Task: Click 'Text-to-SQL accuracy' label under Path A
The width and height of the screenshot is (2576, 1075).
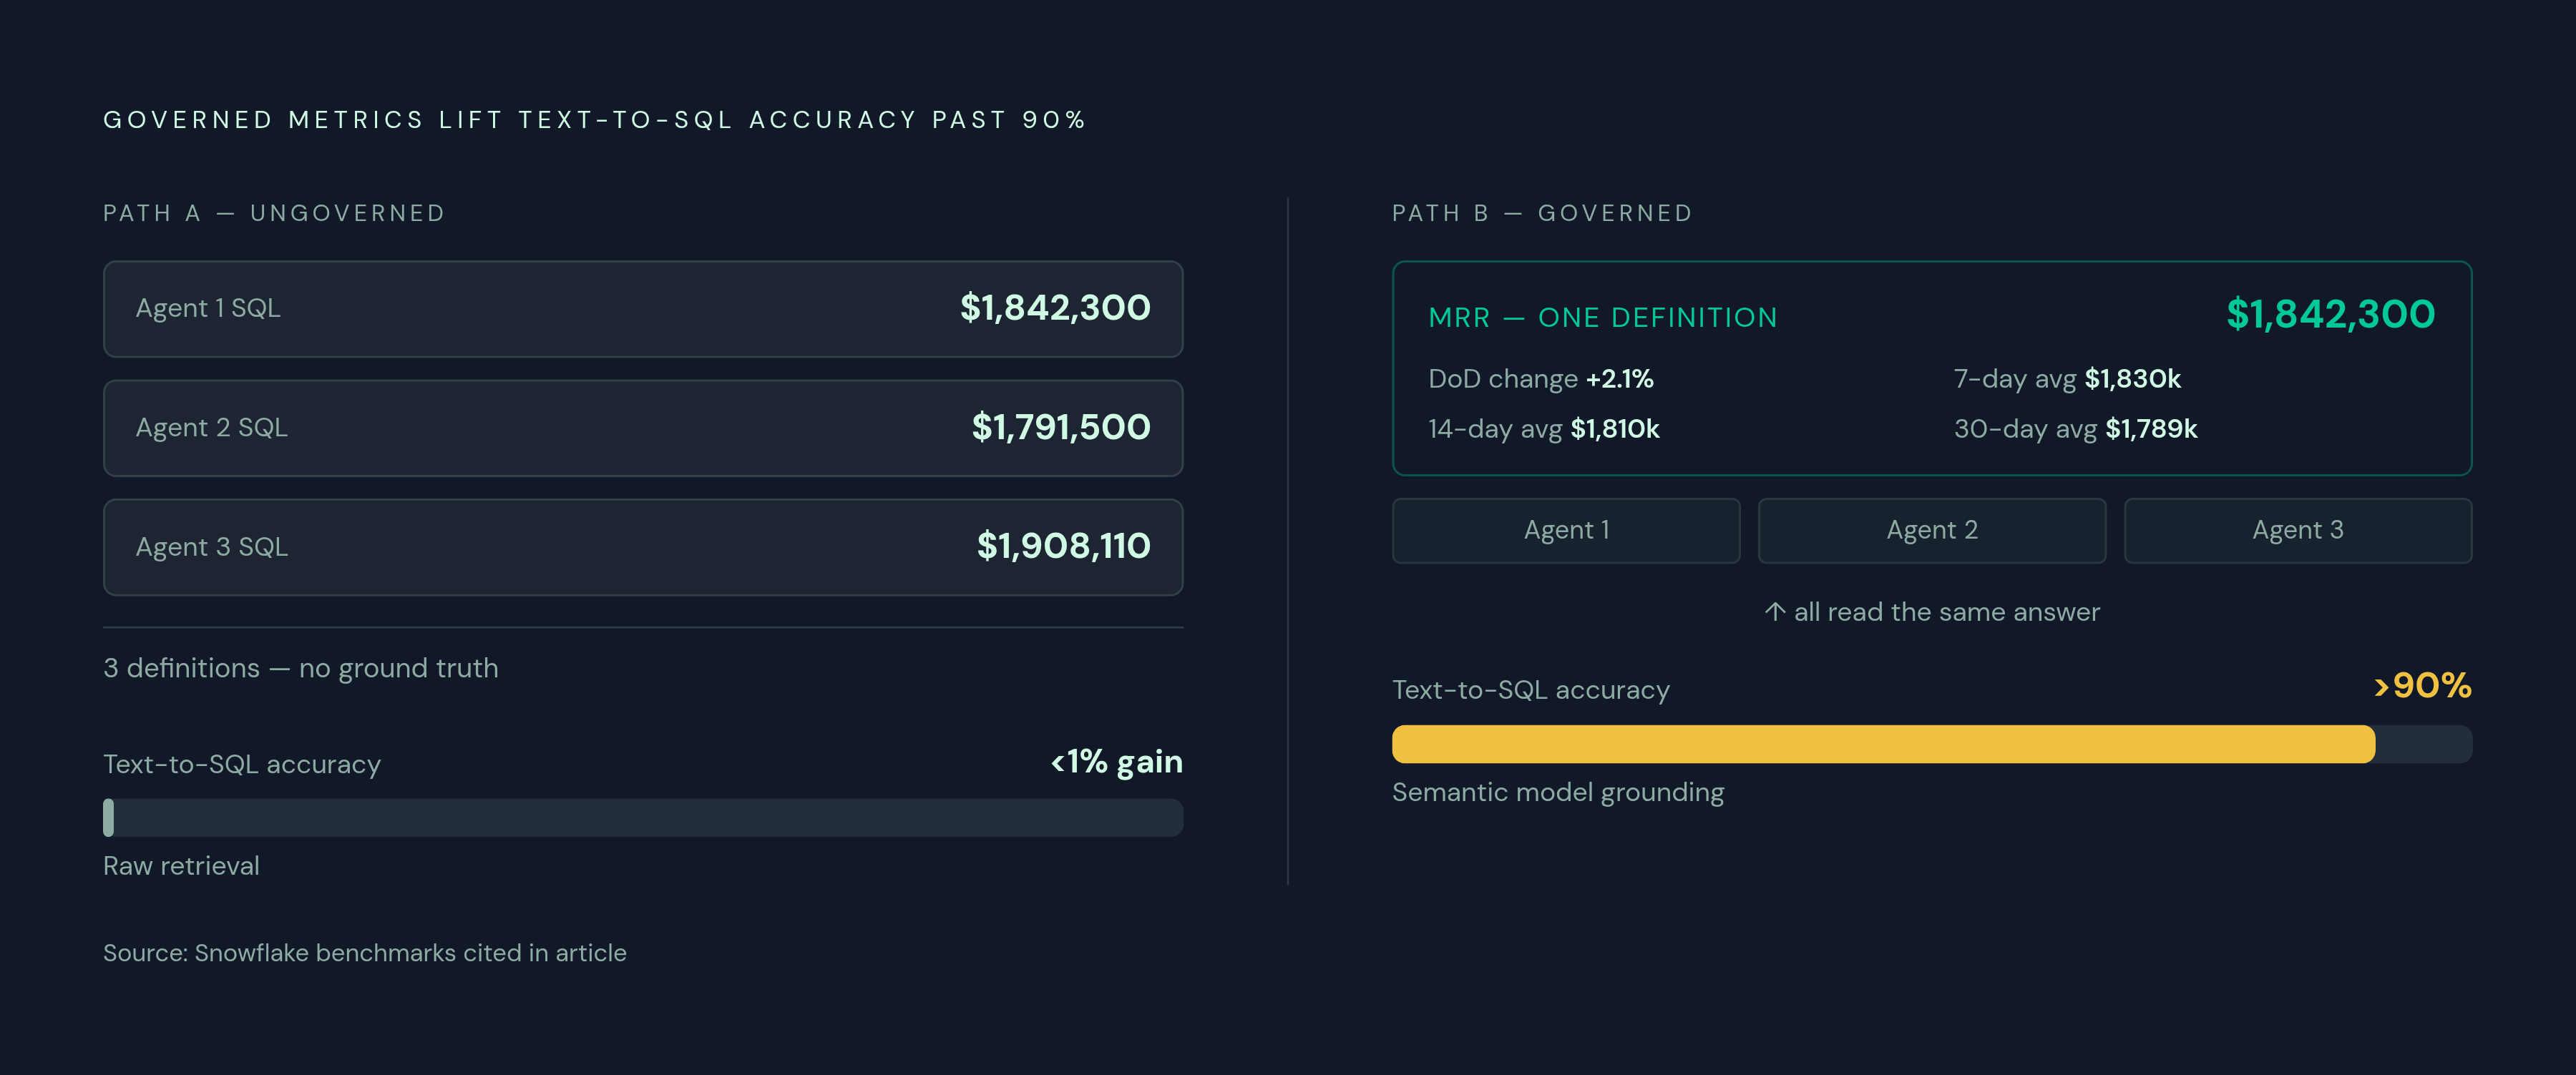Action: pos(242,765)
